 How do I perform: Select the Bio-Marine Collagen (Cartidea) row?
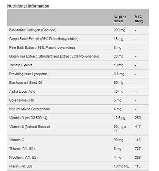(78, 30)
